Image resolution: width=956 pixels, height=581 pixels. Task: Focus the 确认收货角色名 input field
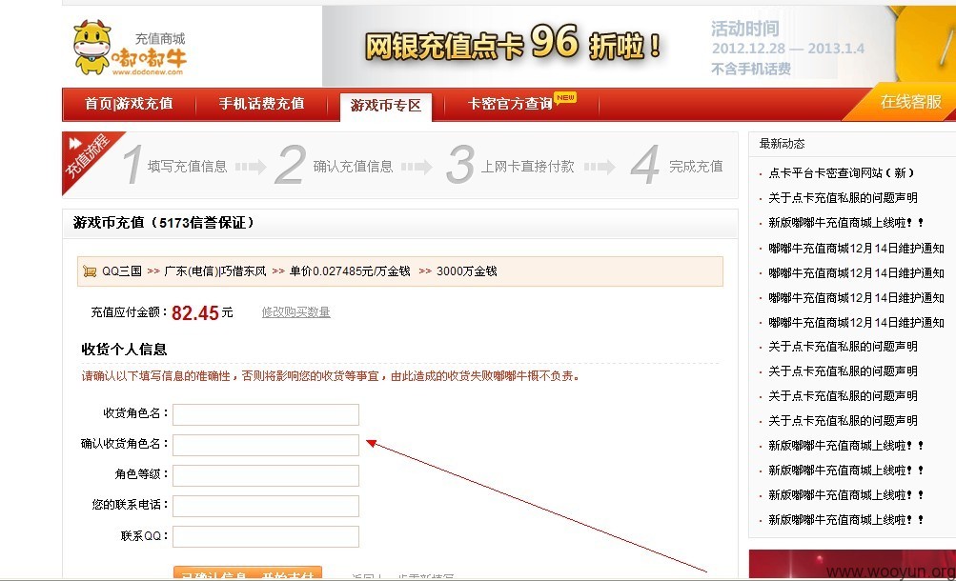(x=266, y=445)
